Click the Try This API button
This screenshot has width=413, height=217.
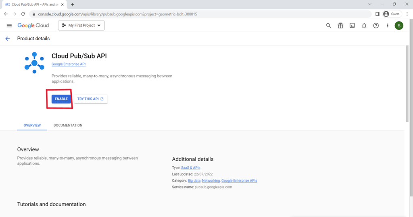coord(90,99)
